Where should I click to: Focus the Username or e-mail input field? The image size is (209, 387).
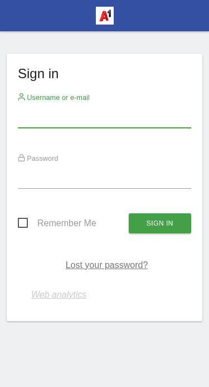point(105,119)
